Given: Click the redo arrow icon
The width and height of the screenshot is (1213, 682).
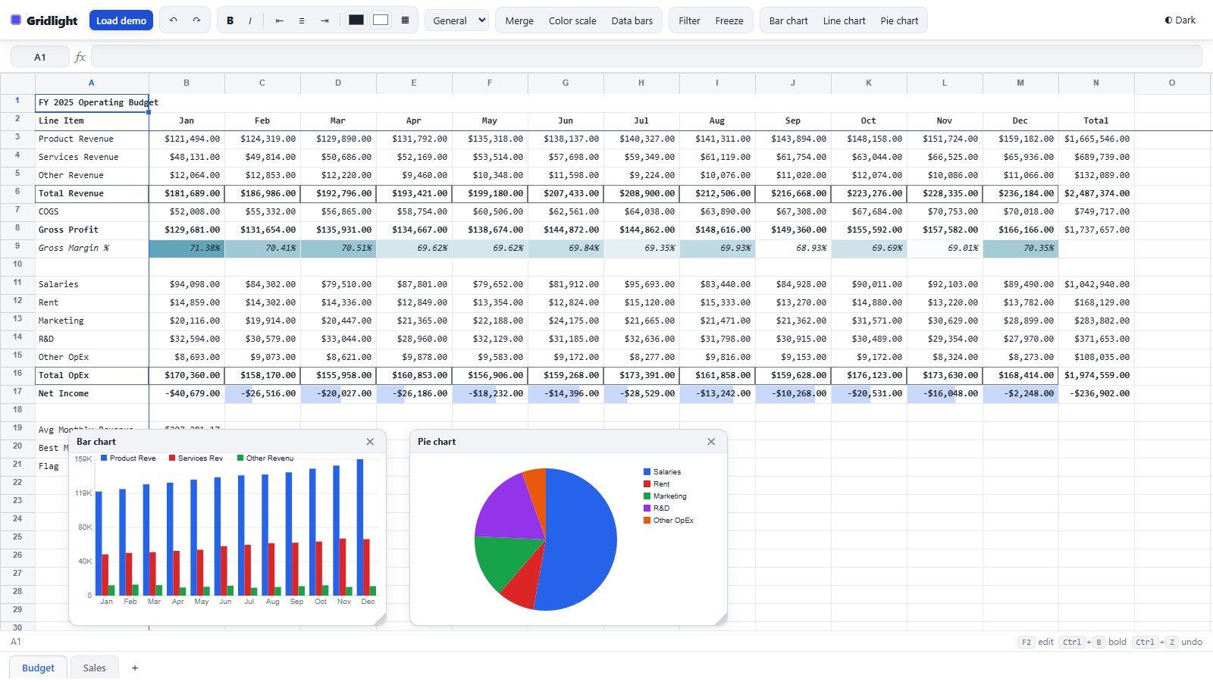Looking at the screenshot, I should (x=196, y=20).
